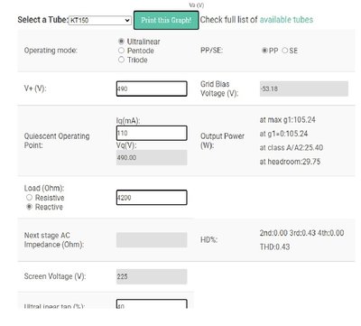Open the available tubes link
The width and height of the screenshot is (361, 326).
click(x=286, y=20)
